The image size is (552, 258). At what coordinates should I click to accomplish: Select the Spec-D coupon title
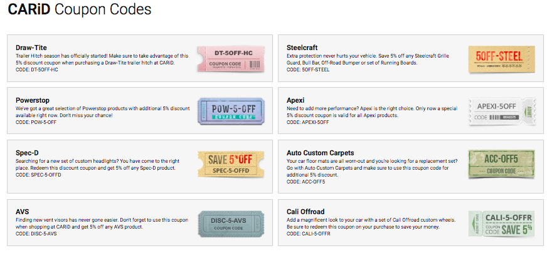[28, 152]
